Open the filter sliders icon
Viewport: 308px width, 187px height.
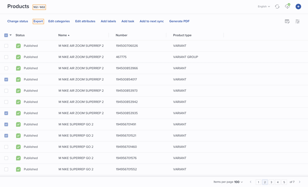[297, 22]
